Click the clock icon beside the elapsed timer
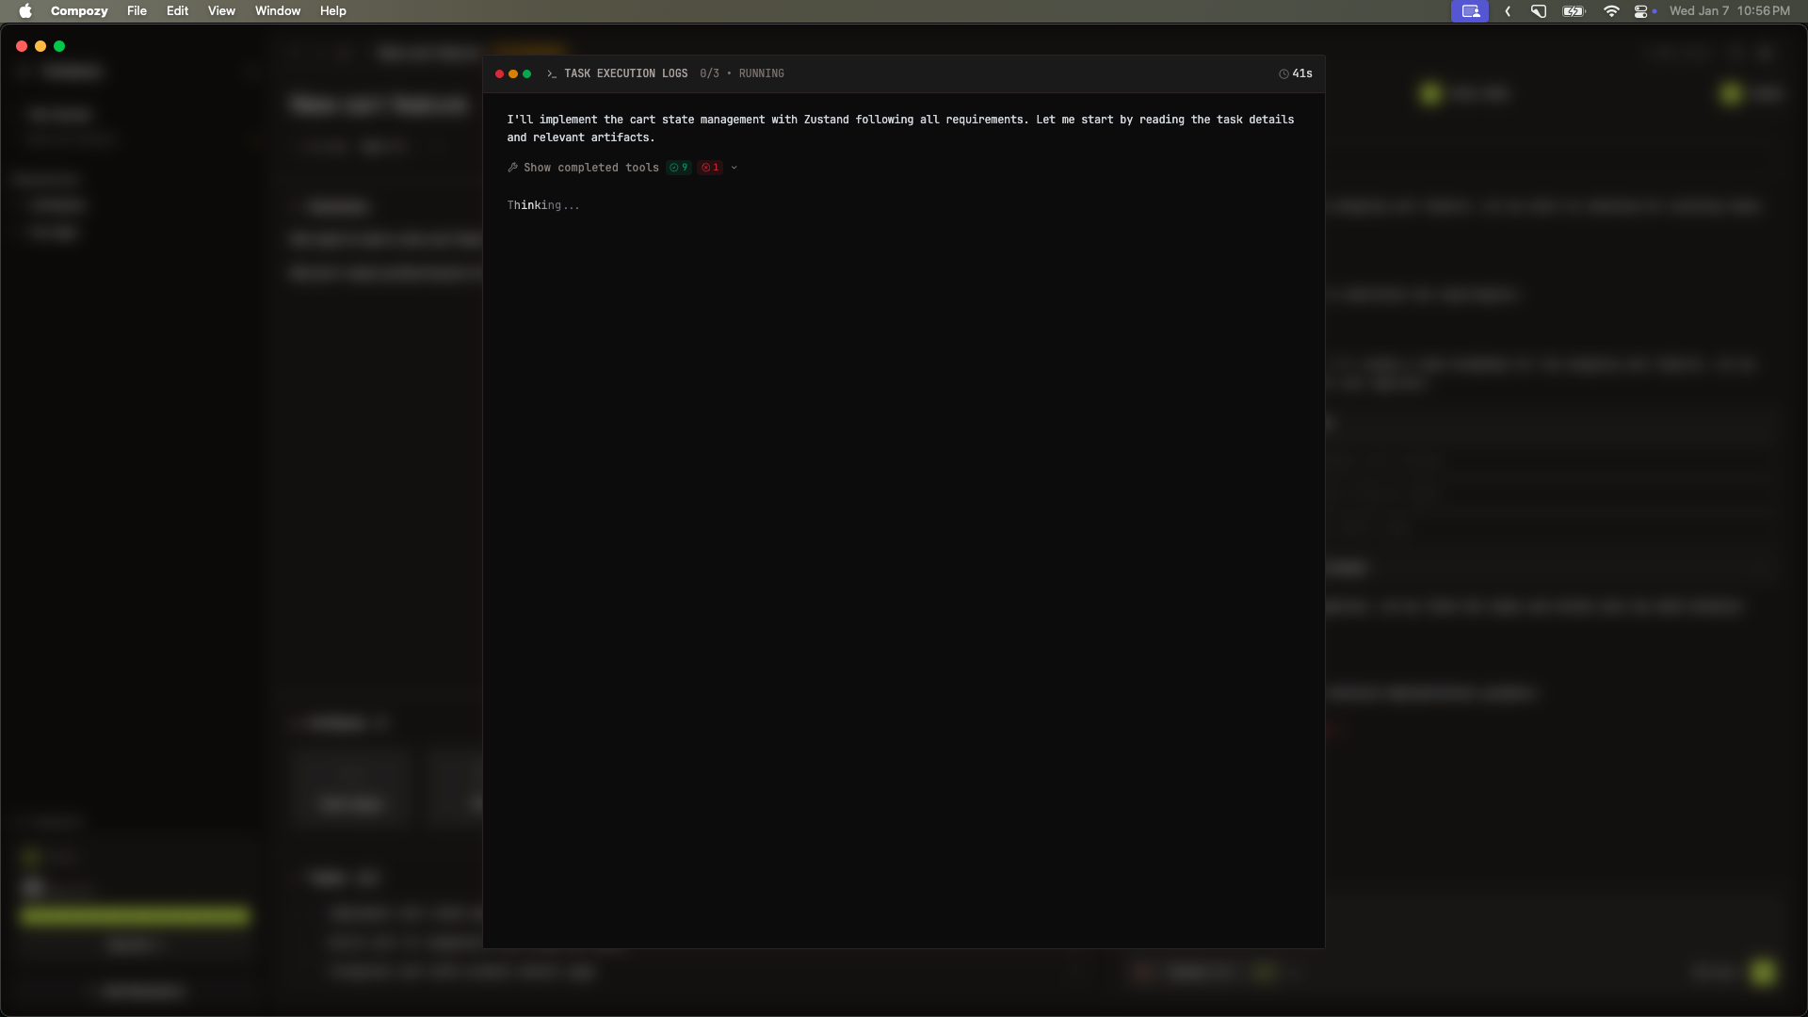The image size is (1808, 1017). point(1283,73)
